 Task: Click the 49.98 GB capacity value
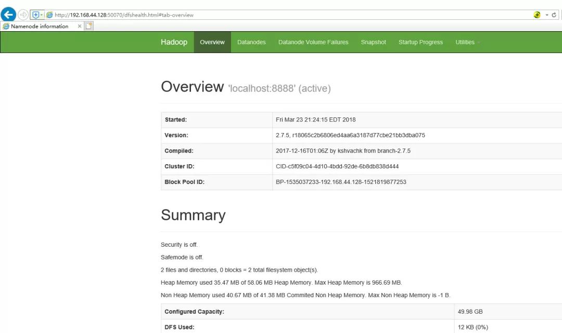(470, 312)
